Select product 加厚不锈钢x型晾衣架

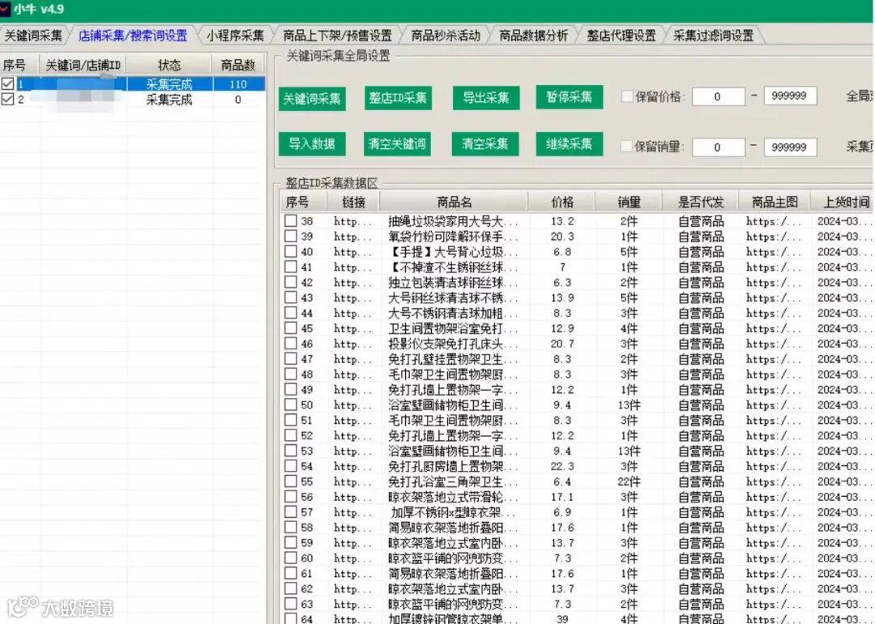click(453, 512)
